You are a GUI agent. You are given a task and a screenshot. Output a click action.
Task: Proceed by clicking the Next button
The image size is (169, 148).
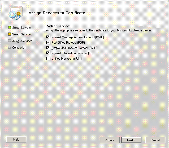click(131, 140)
